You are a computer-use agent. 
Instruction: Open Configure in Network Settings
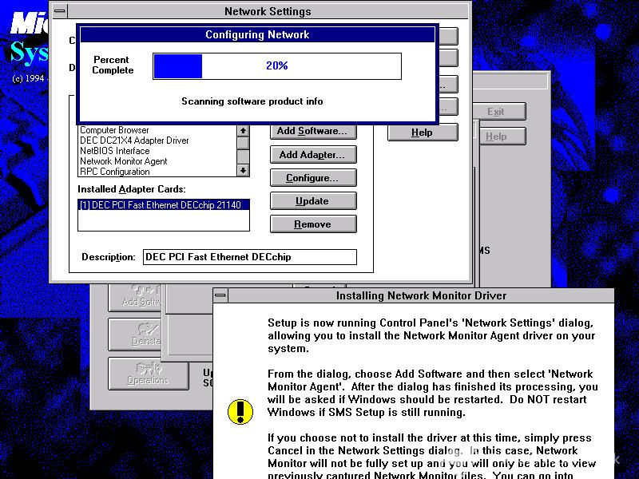(313, 178)
